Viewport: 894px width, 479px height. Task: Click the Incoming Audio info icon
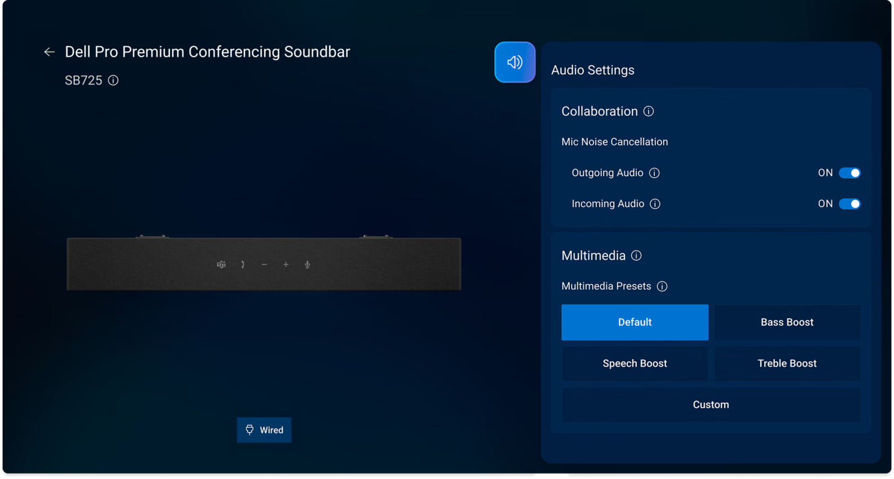pyautogui.click(x=655, y=204)
